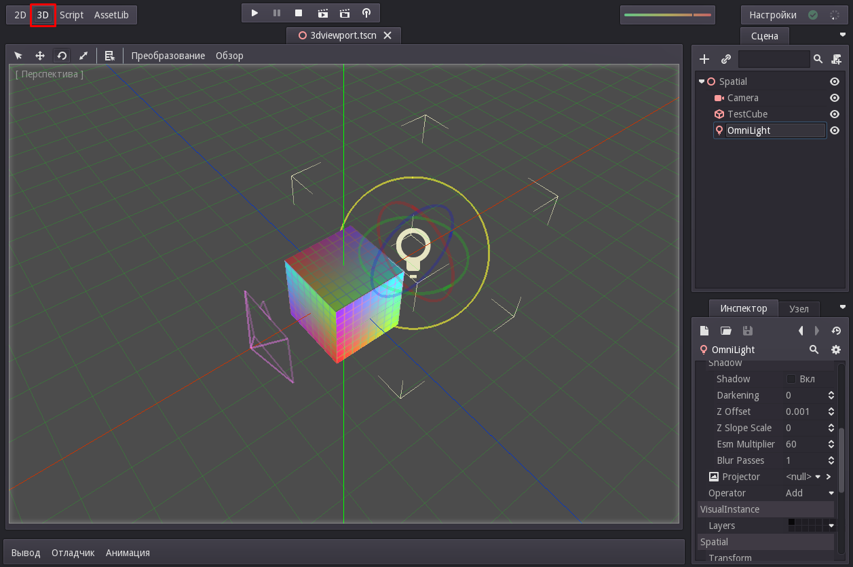853x567 pixels.
Task: Play a custom scene clapperboard icon
Action: 345,13
